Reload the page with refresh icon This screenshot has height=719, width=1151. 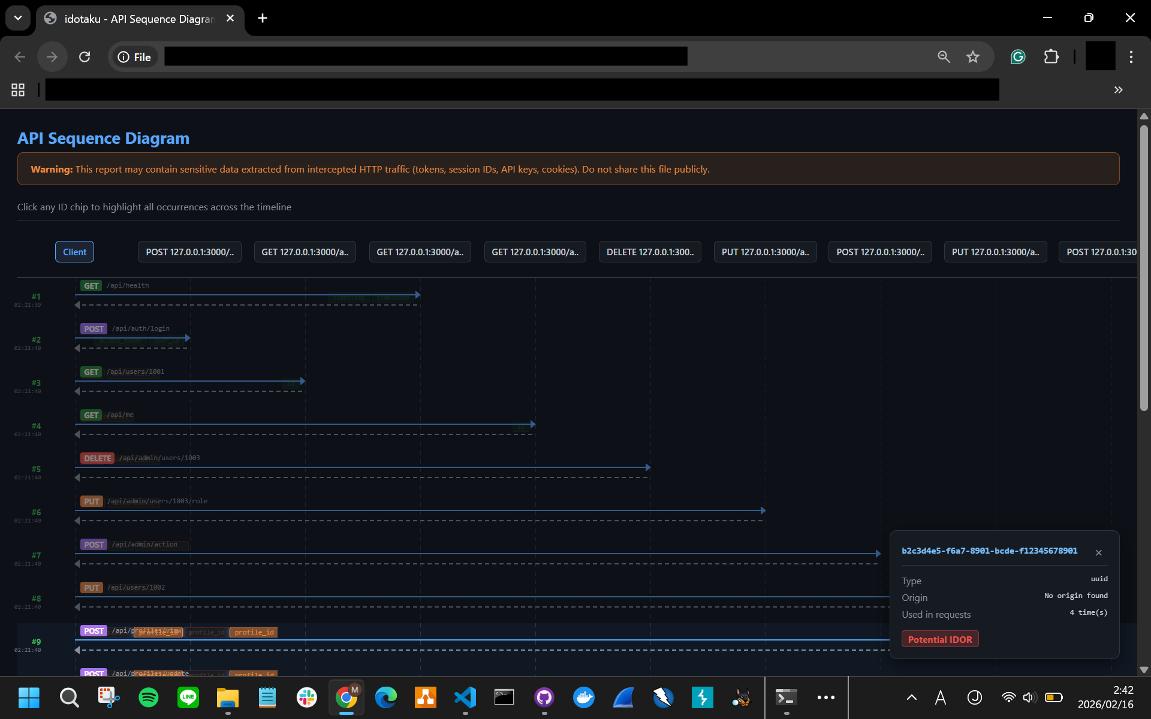[85, 57]
